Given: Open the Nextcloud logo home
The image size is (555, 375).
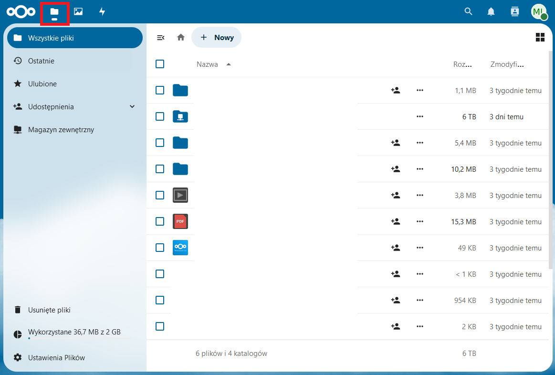Looking at the screenshot, I should pos(21,11).
